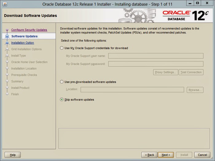
Task: Click the Installation Location step
Action: click(24, 68)
